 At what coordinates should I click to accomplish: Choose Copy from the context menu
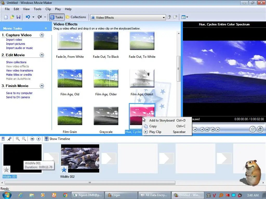(167, 126)
